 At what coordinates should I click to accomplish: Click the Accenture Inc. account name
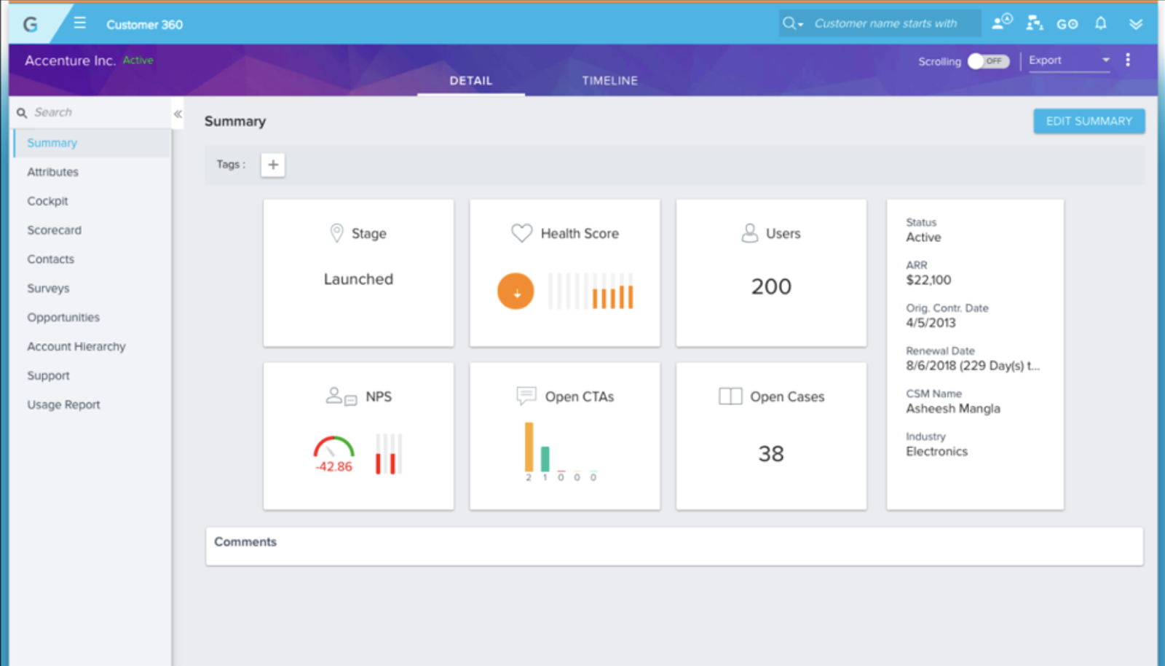[71, 60]
